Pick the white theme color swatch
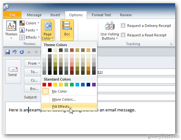This screenshot has height=140, width=181. (x=44, y=50)
